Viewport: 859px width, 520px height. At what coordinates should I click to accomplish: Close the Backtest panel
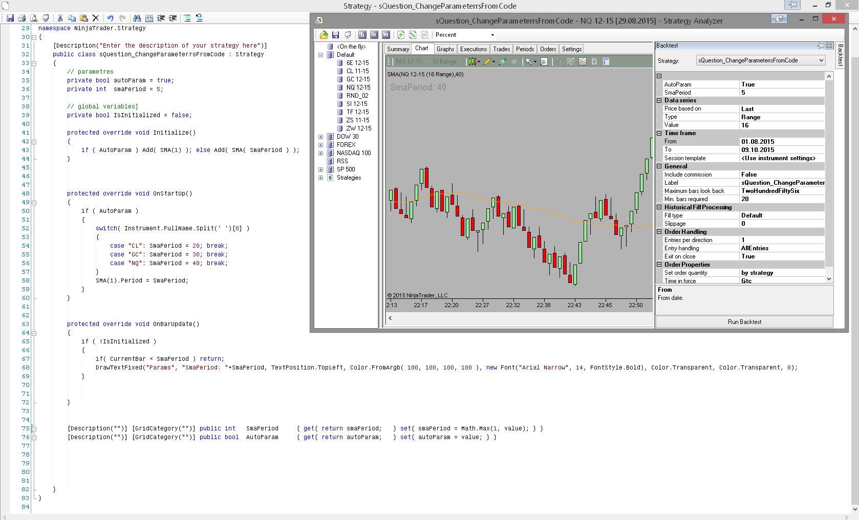[x=829, y=46]
